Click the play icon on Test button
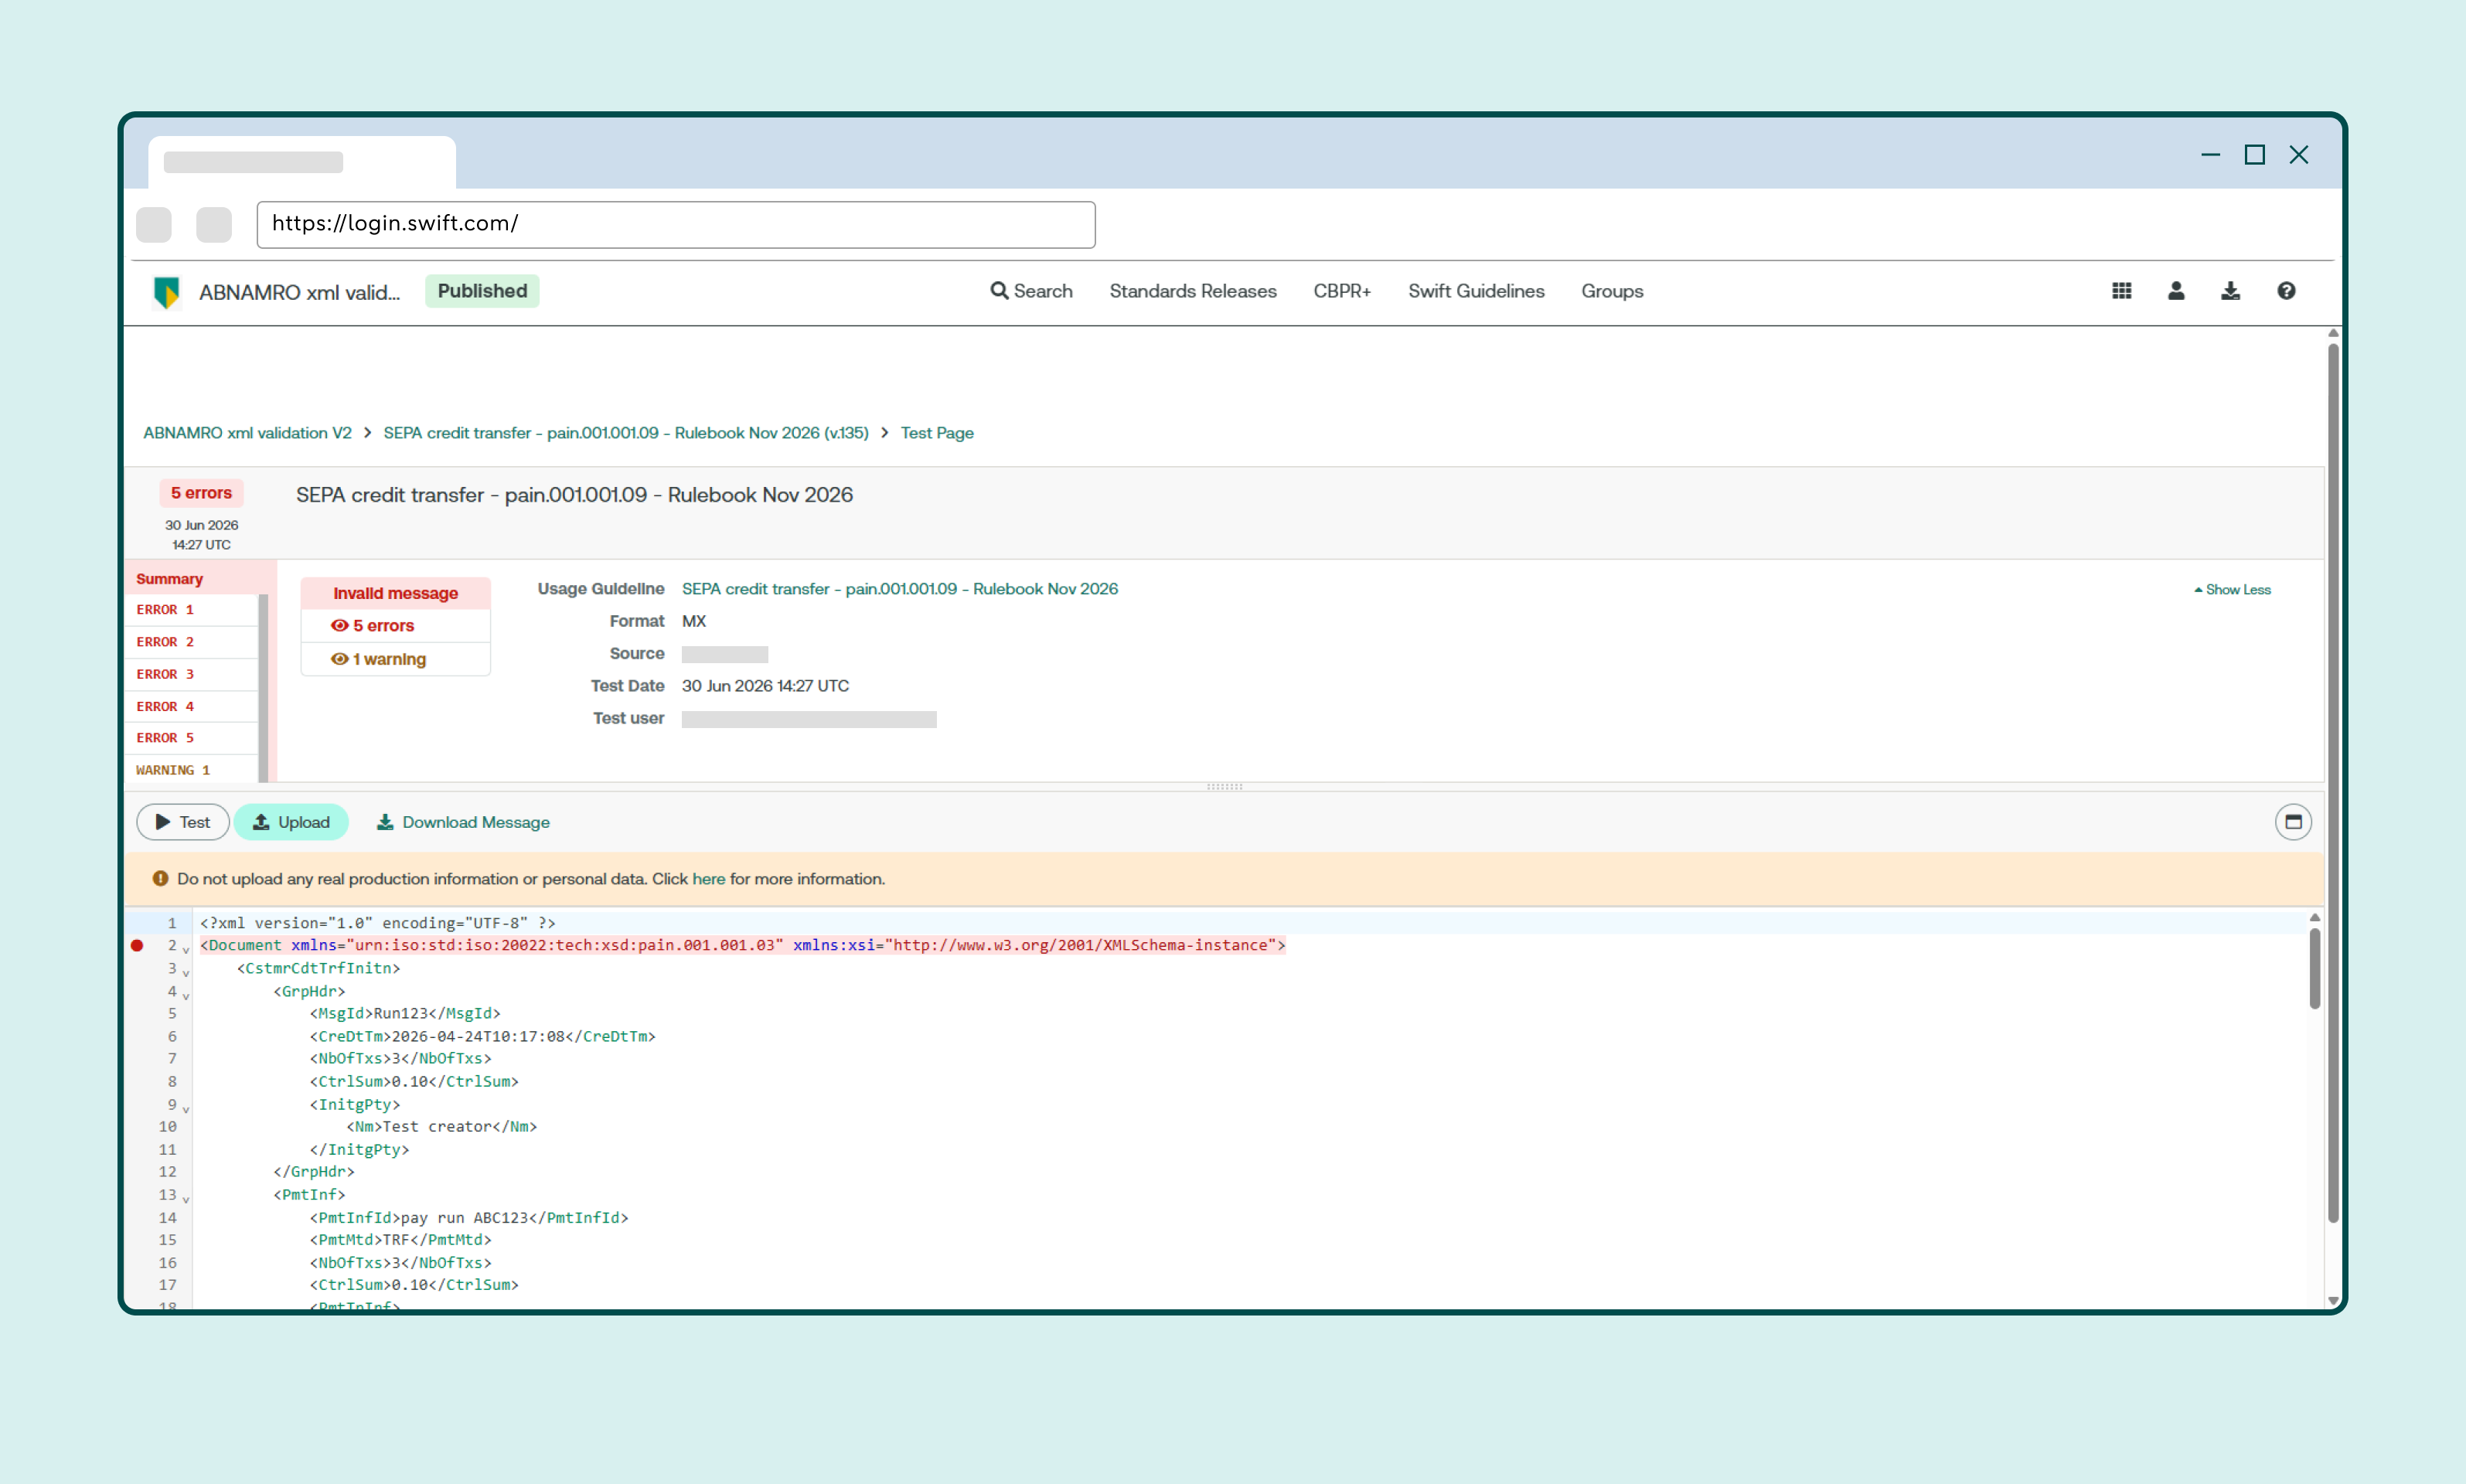The height and width of the screenshot is (1484, 2466). click(163, 822)
